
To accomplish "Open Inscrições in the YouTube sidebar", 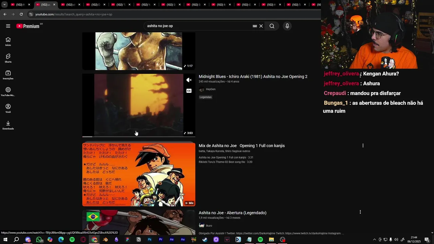I will click(x=8, y=75).
